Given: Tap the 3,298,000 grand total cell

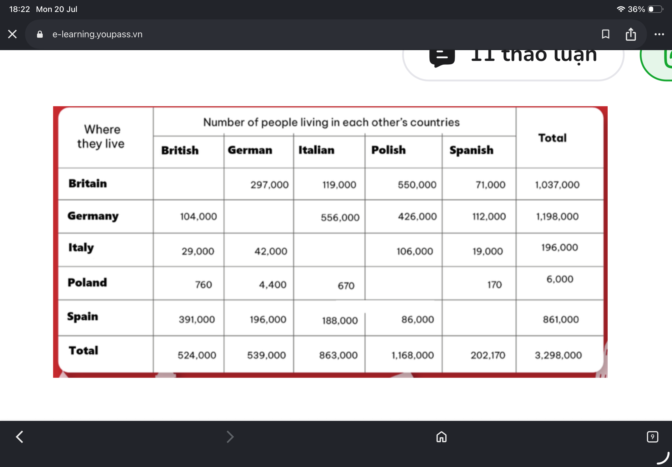Looking at the screenshot, I should point(558,355).
